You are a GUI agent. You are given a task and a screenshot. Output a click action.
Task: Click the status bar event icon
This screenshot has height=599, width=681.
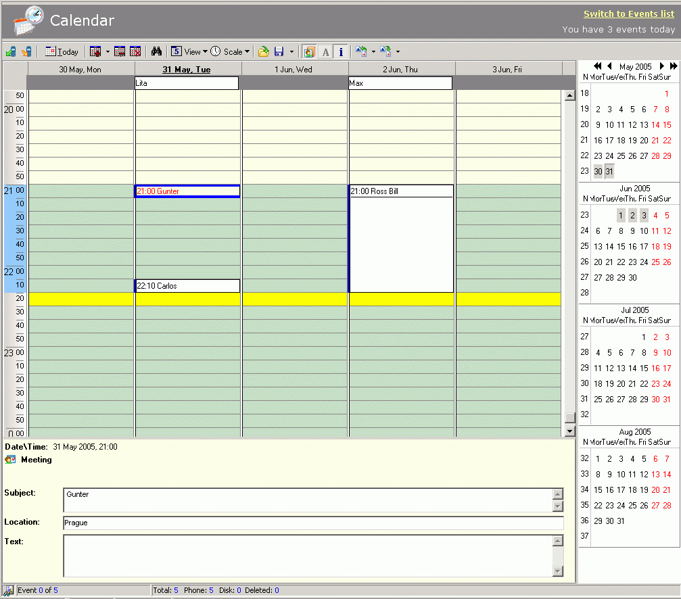(x=8, y=590)
